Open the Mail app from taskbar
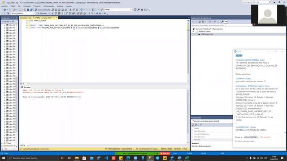Viewport: 287px width, 161px height. point(91,158)
